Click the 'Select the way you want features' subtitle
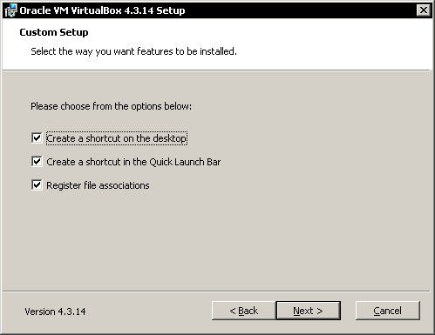 pyautogui.click(x=133, y=51)
